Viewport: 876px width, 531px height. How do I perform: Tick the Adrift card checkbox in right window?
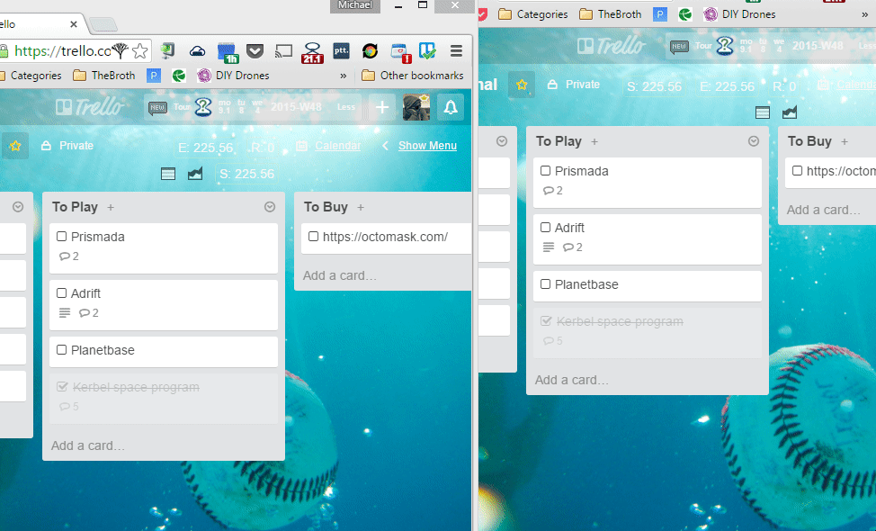coord(545,228)
